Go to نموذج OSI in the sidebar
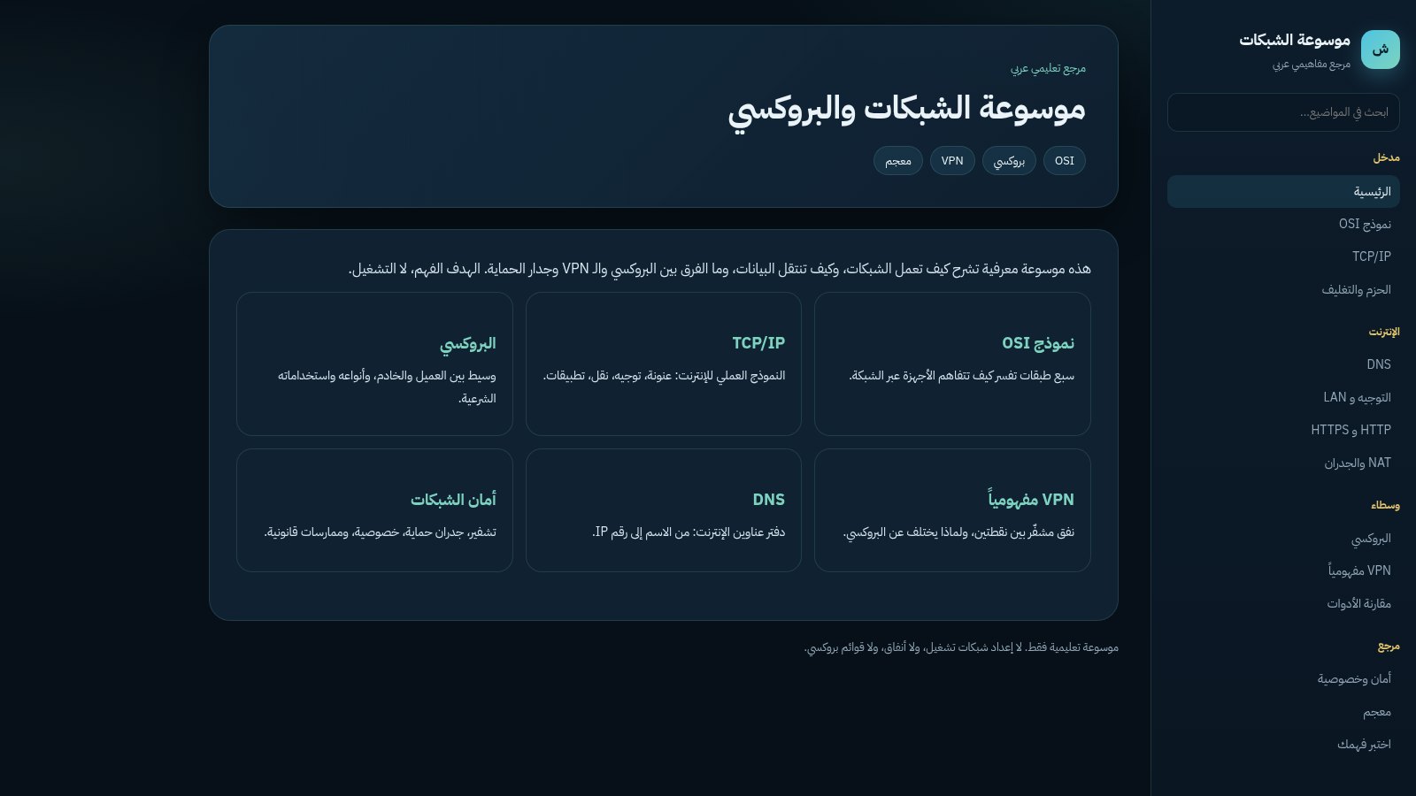Screen dimensions: 1416x796 point(1283,225)
